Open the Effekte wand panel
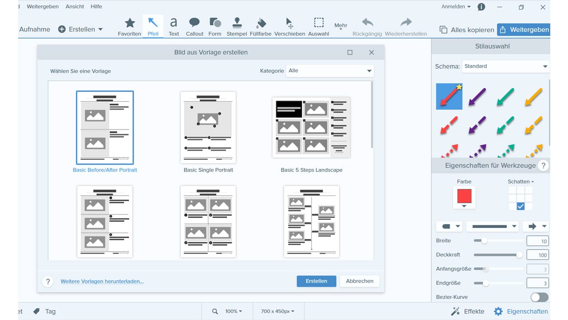568x320 pixels. click(x=468, y=311)
